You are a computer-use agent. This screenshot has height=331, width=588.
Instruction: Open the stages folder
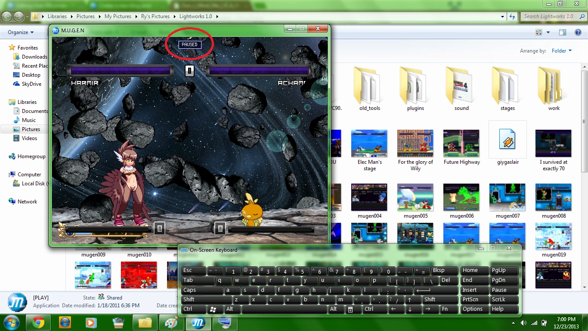508,88
